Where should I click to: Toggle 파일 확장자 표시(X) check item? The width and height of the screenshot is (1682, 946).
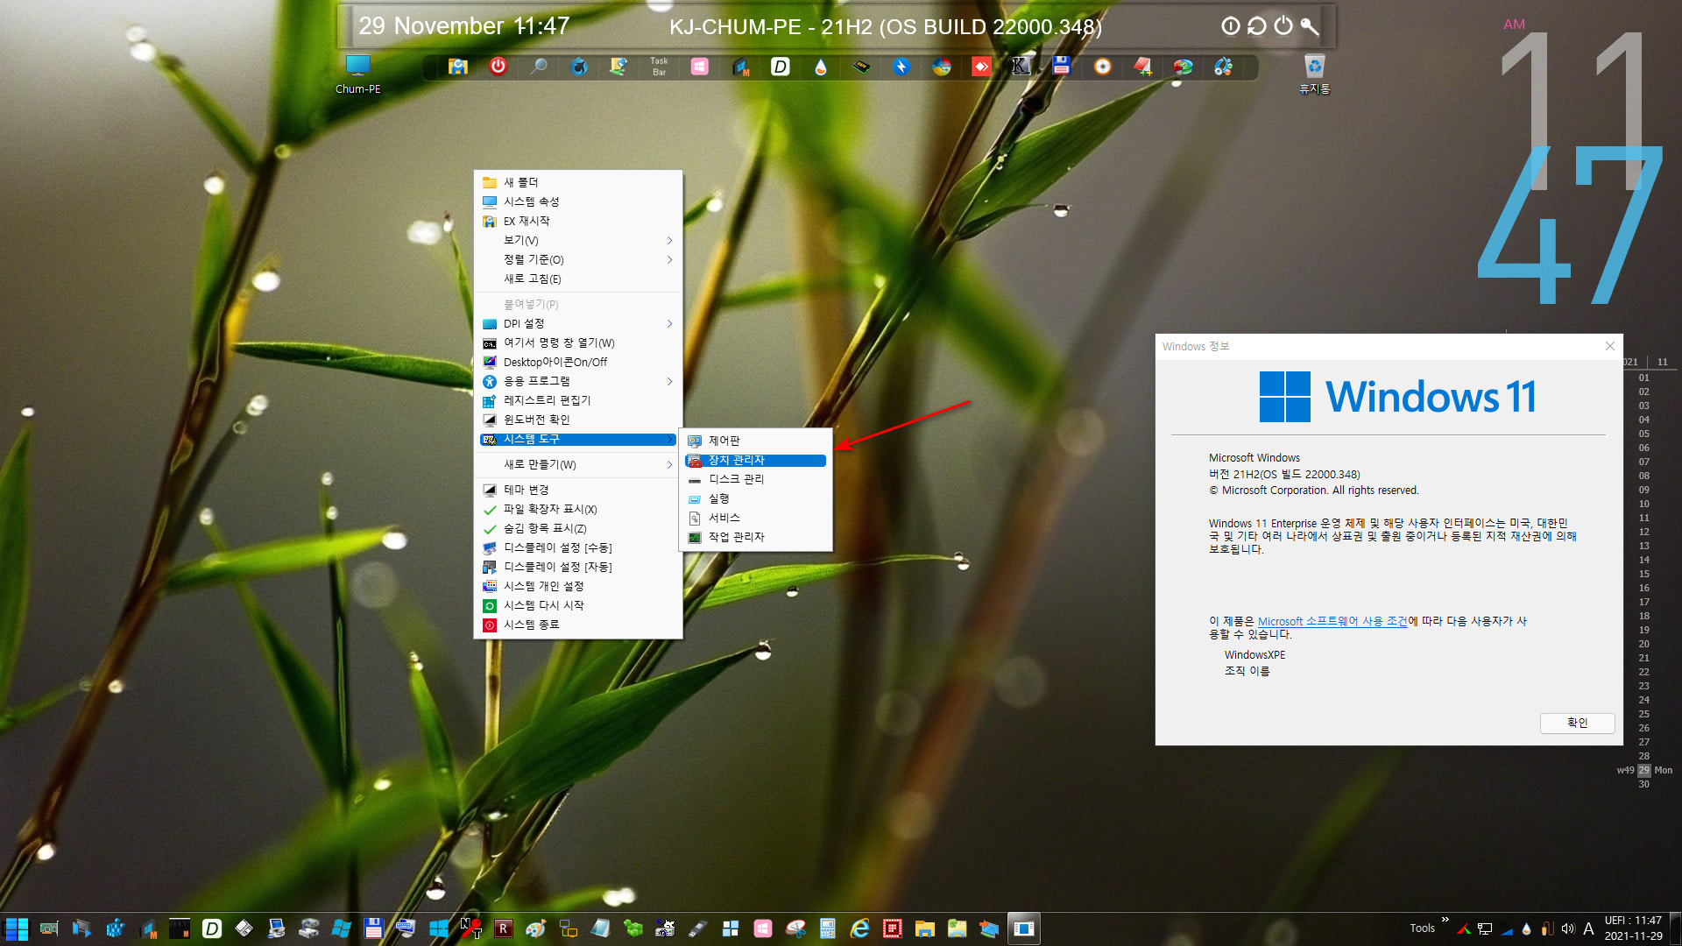point(578,509)
